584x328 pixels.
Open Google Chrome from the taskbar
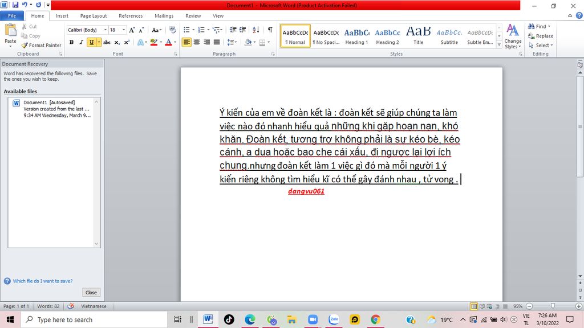click(x=375, y=319)
